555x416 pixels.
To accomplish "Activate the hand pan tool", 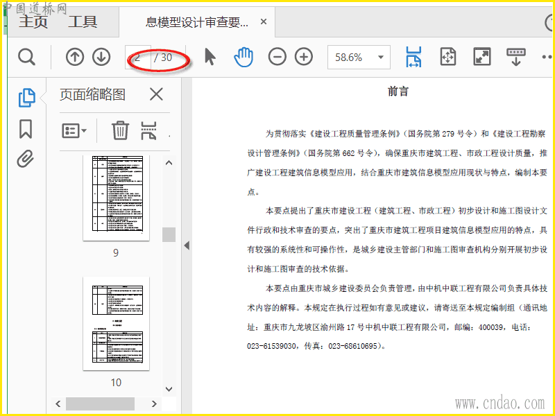I will click(x=244, y=57).
